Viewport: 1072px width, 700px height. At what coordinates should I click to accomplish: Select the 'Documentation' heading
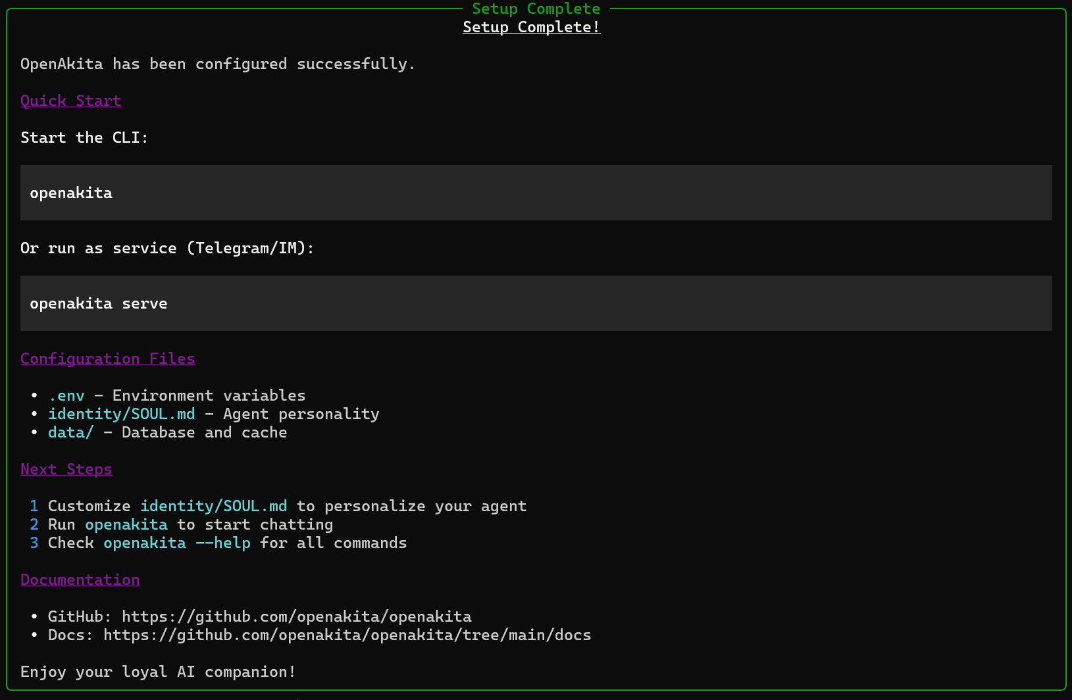[x=80, y=580]
